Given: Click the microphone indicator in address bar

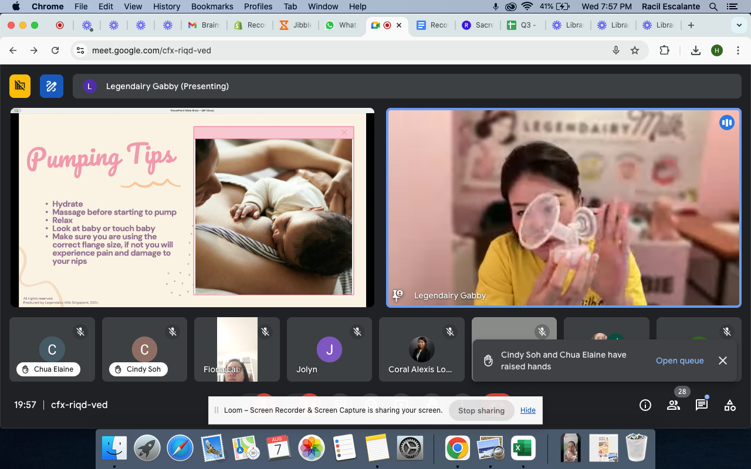Looking at the screenshot, I should [616, 50].
